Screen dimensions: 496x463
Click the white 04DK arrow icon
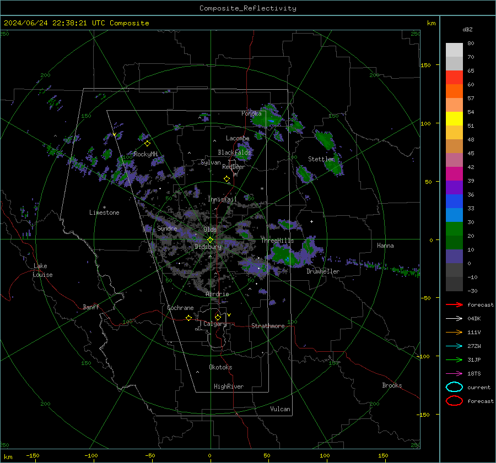coord(454,319)
